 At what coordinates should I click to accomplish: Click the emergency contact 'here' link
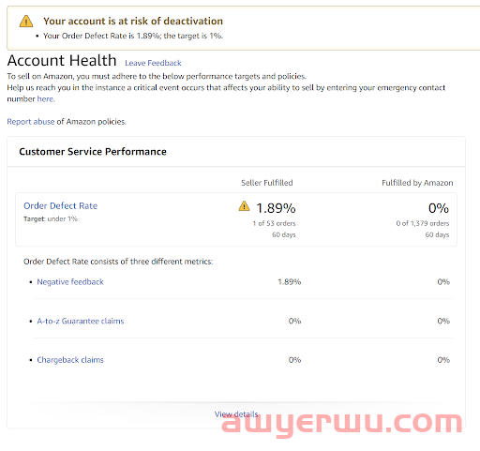pyautogui.click(x=46, y=99)
